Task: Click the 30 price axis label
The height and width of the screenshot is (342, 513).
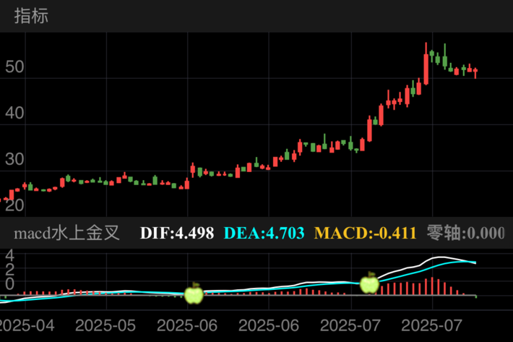Action: tap(14, 160)
